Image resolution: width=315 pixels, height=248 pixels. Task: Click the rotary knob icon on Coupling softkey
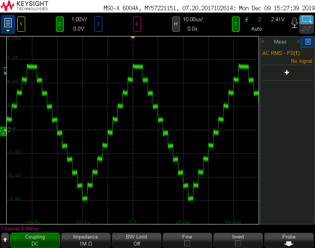[15, 237]
